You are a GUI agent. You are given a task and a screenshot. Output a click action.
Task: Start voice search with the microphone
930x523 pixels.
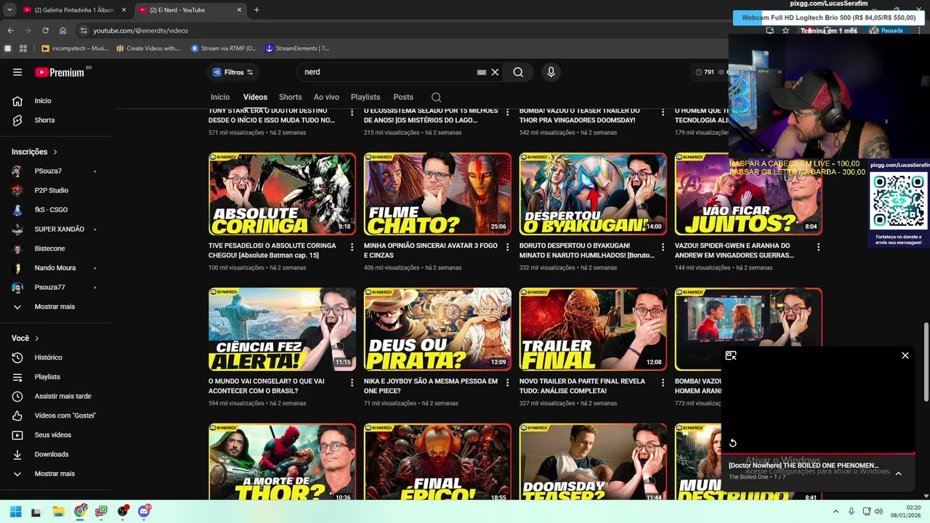[551, 72]
